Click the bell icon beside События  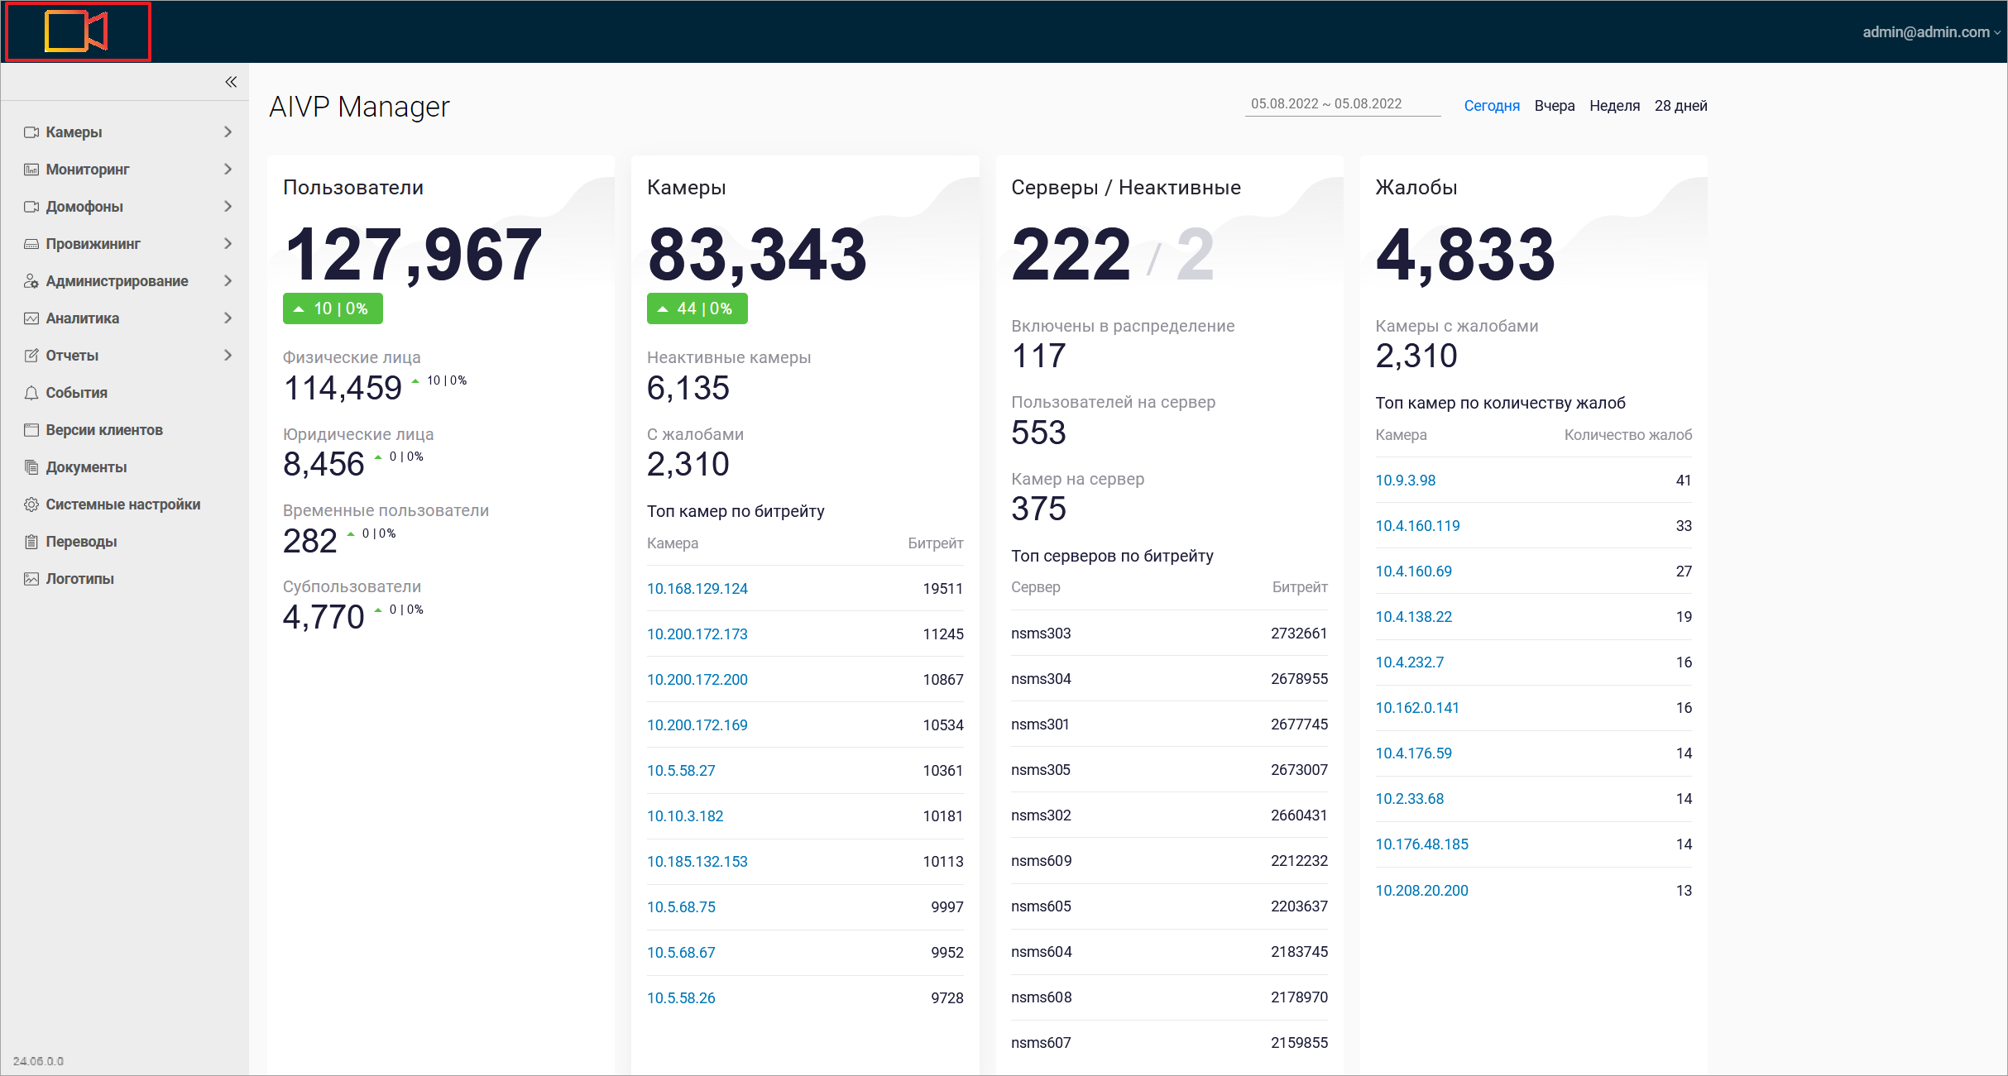coord(31,393)
